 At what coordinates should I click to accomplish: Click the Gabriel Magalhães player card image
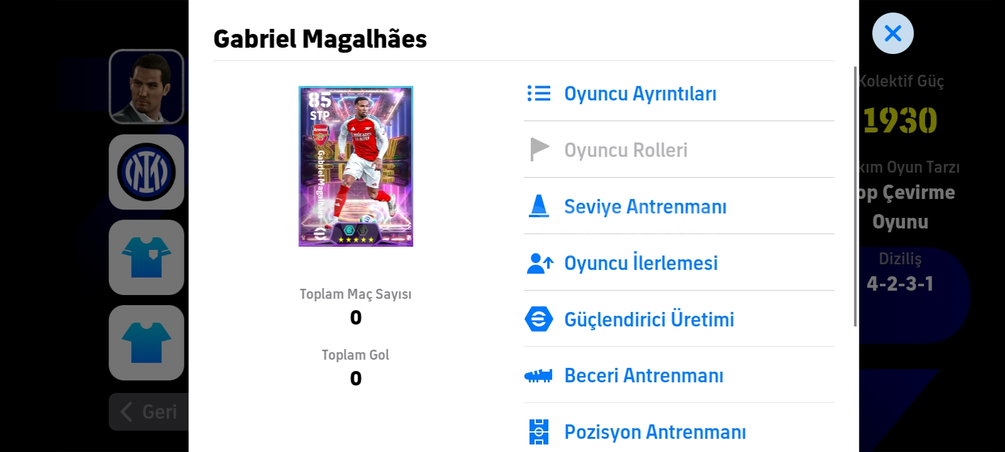(x=356, y=166)
